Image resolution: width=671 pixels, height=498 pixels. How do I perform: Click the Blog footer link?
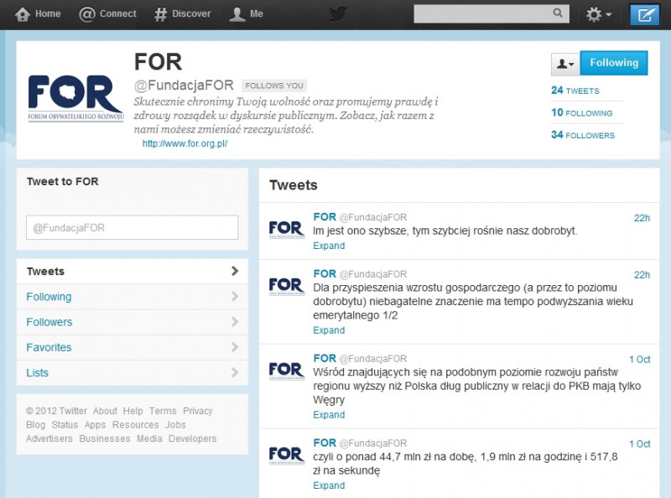(35, 425)
